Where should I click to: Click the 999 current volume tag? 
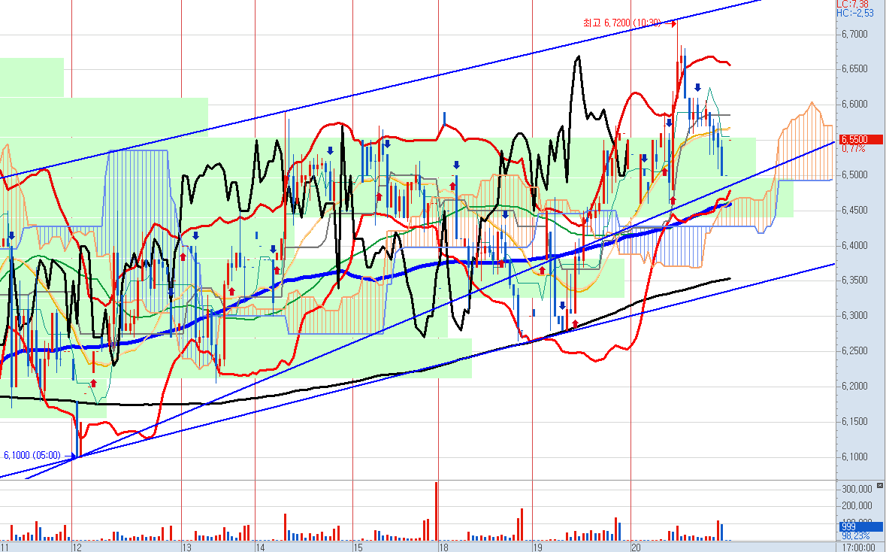point(861,526)
